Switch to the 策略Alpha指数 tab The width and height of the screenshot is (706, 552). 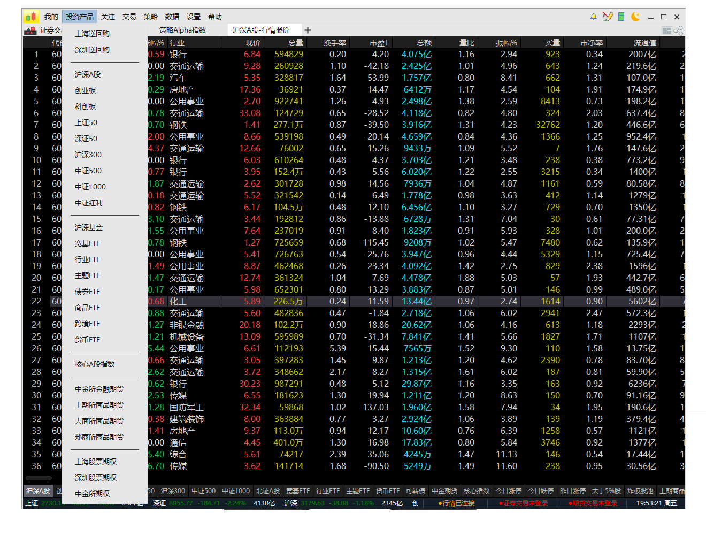click(x=182, y=30)
